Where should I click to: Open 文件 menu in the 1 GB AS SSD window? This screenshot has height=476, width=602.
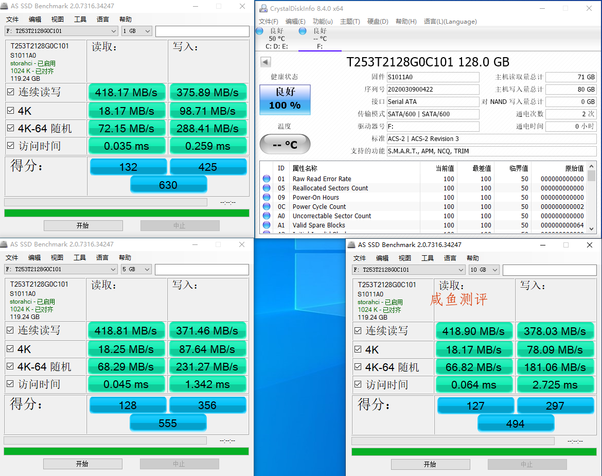tap(12, 19)
